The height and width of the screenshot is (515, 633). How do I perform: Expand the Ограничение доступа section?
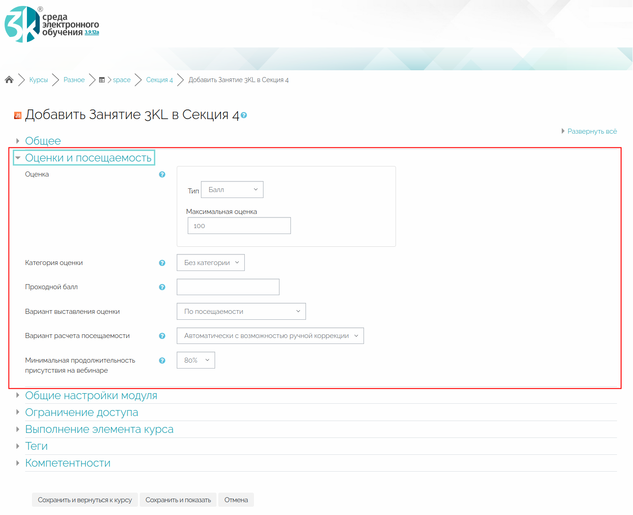[x=81, y=412]
